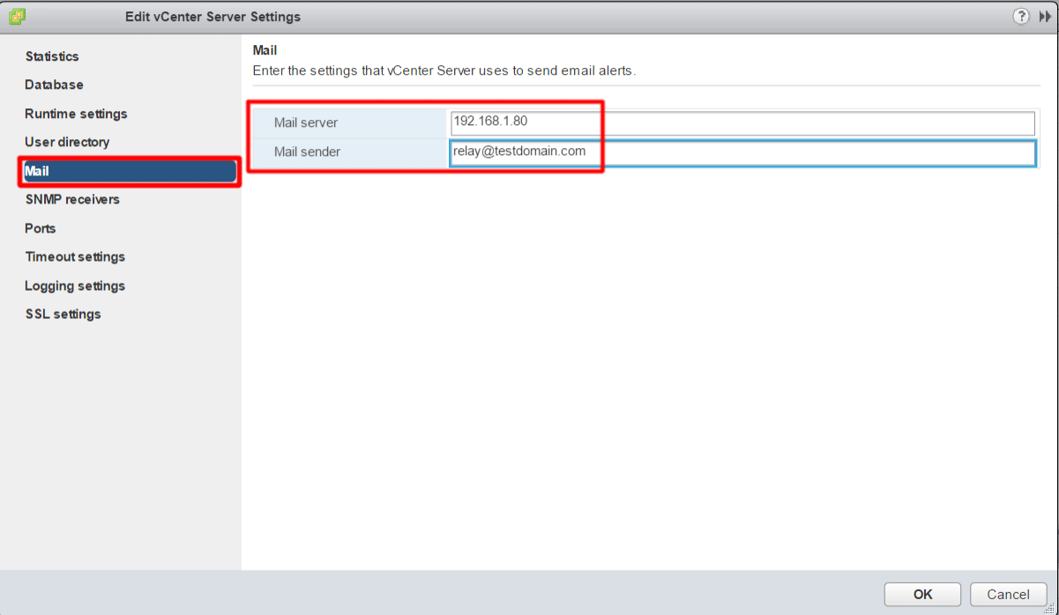Image resolution: width=1059 pixels, height=615 pixels.
Task: Click the pop-out double-arrow icon top right
Action: coord(1043,16)
